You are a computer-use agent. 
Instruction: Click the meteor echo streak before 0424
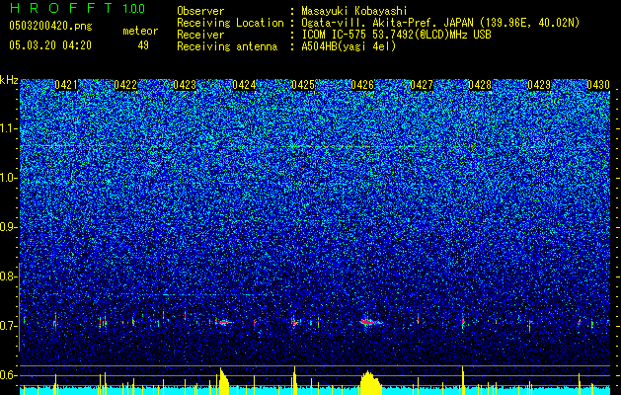pyautogui.click(x=224, y=322)
